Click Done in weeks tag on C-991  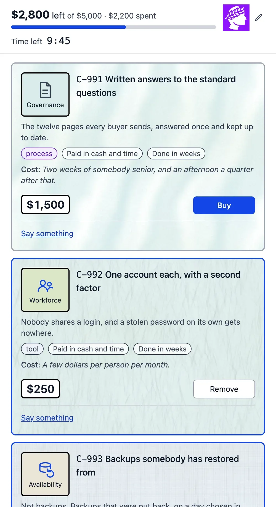coord(176,154)
